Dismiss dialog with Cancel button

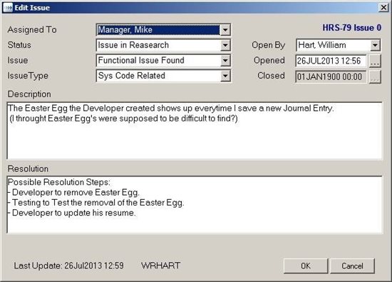(352, 266)
